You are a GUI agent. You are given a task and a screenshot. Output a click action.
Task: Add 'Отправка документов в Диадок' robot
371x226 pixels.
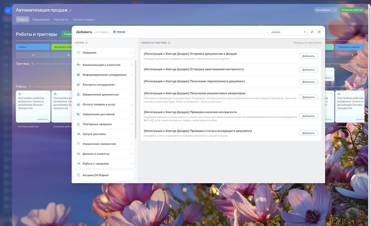pyautogui.click(x=308, y=56)
